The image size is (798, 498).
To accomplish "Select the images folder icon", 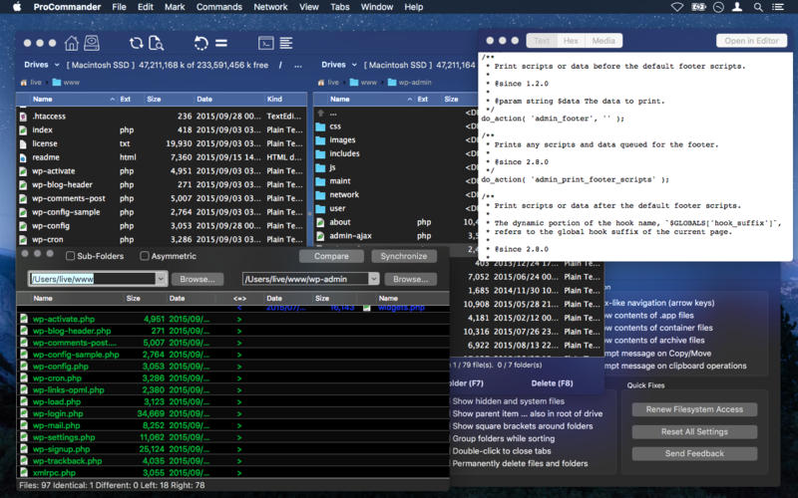I will tap(320, 140).
